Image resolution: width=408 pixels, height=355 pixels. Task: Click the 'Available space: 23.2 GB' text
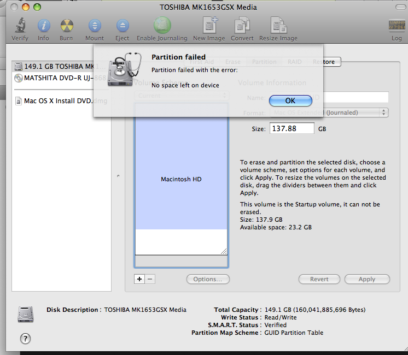(276, 227)
